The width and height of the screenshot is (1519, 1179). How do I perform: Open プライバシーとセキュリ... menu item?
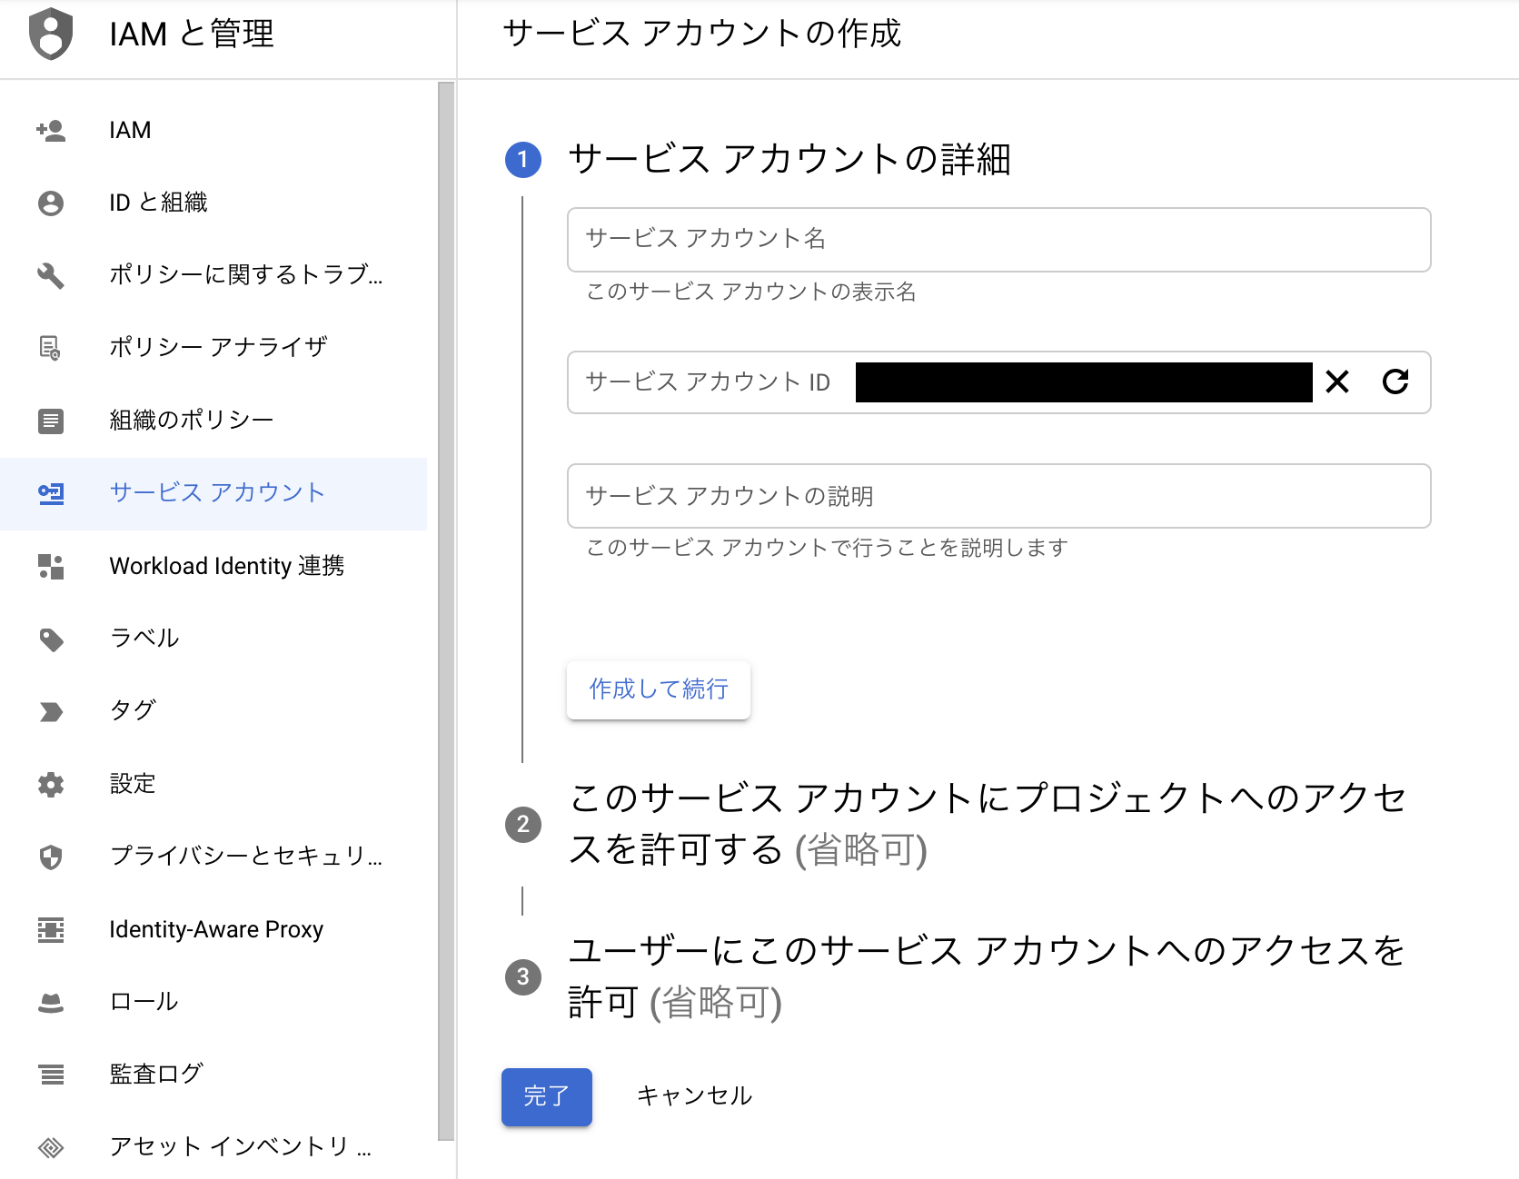click(x=213, y=857)
